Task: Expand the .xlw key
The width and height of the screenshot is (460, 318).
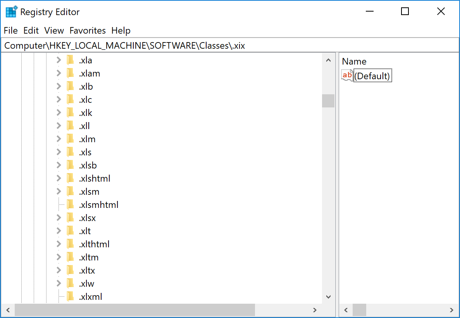Action: pyautogui.click(x=59, y=284)
